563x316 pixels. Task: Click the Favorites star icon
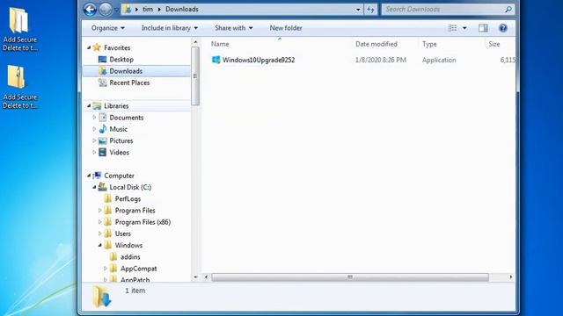tap(97, 47)
